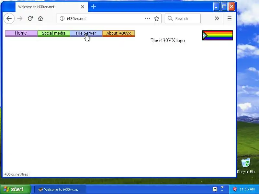Open the hamburger application menu

[230, 18]
